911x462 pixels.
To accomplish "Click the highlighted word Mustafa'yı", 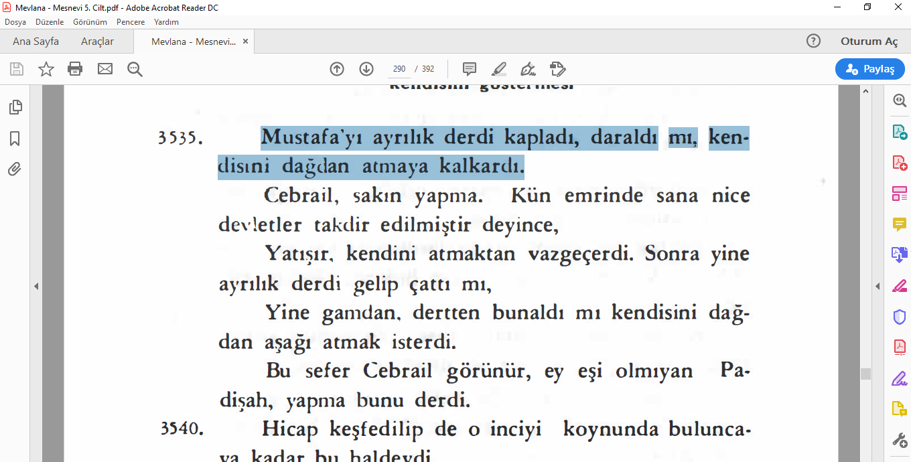I will (x=313, y=137).
